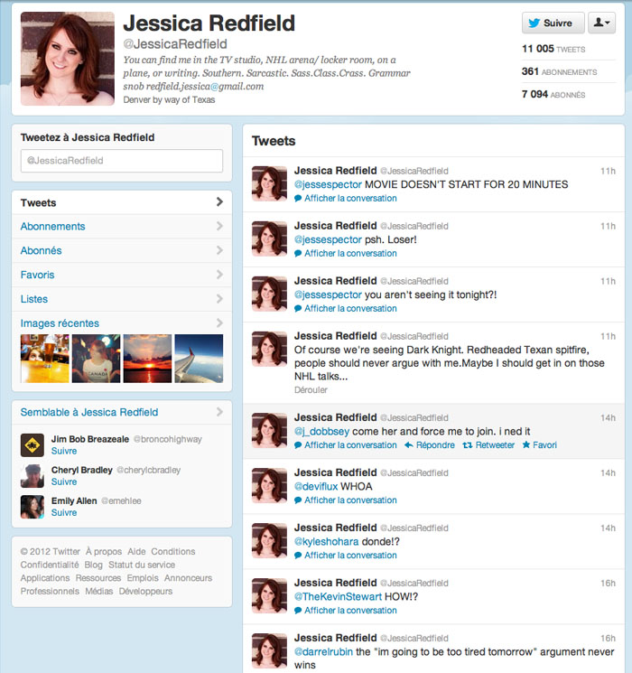Click avatar on the @darrelrubin tweet
The width and height of the screenshot is (632, 673).
coord(269,650)
